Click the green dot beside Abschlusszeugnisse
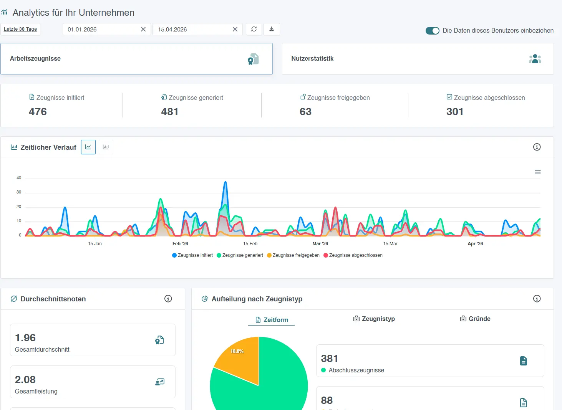This screenshot has width=562, height=410. pos(323,370)
